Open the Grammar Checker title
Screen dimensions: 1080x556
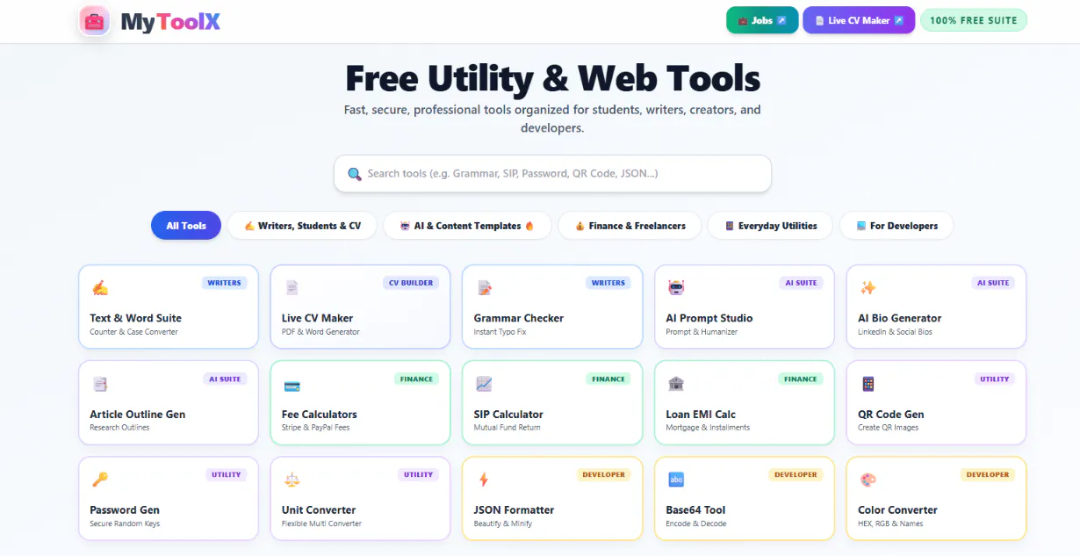tap(519, 318)
